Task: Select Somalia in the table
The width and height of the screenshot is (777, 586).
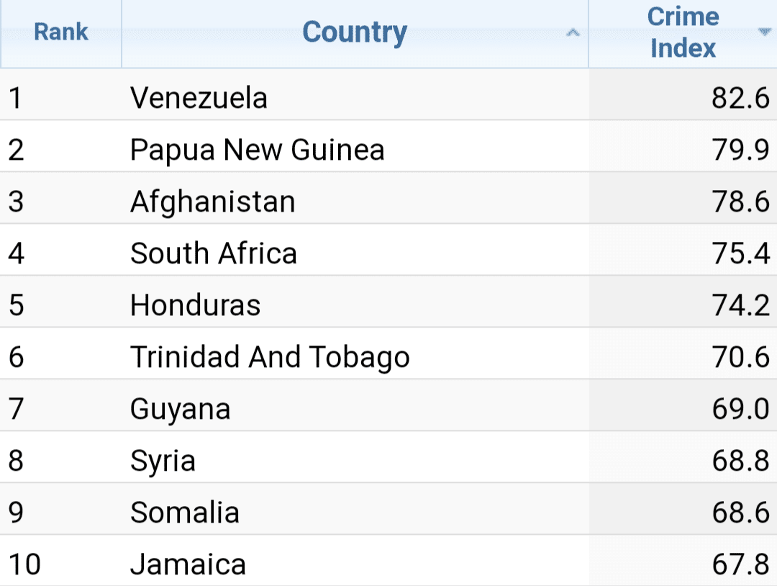Action: [184, 513]
